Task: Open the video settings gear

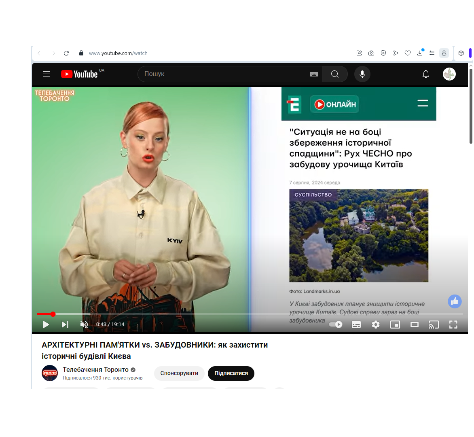Action: coord(376,325)
